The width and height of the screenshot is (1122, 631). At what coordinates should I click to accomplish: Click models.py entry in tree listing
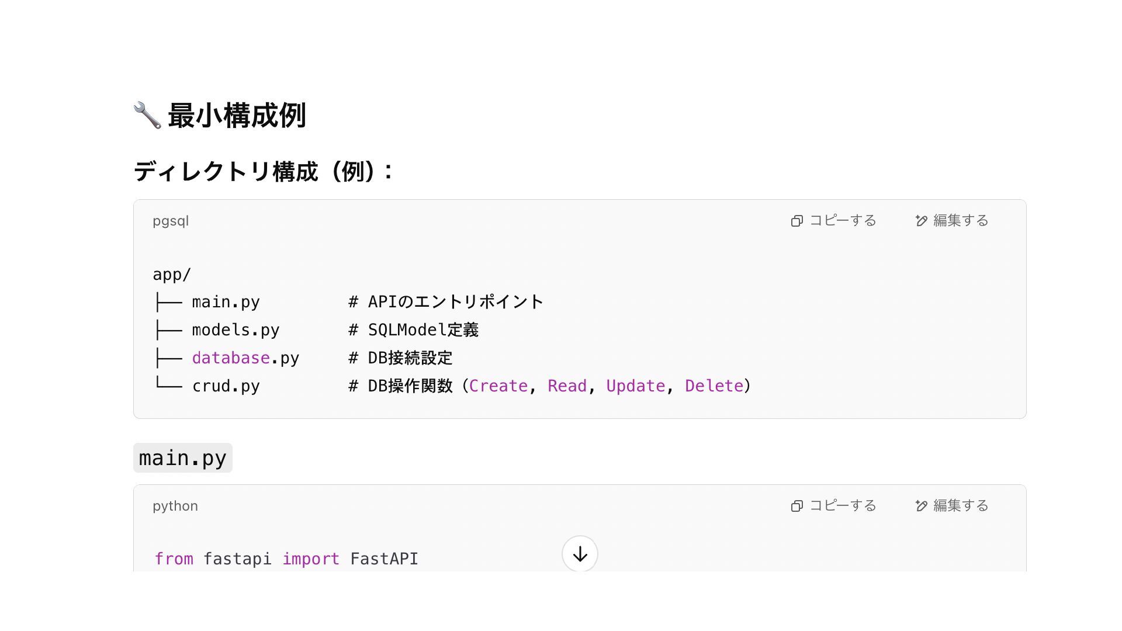[x=236, y=330]
